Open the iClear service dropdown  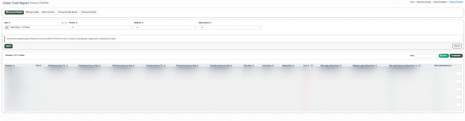coord(230,27)
